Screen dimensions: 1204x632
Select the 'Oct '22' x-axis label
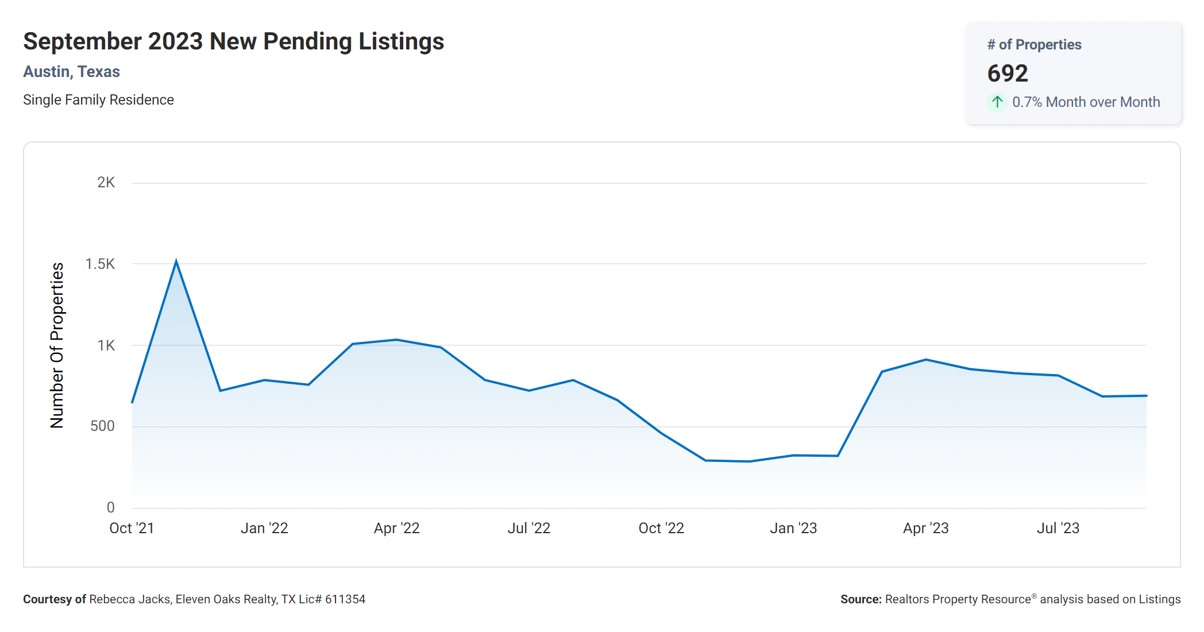point(661,528)
